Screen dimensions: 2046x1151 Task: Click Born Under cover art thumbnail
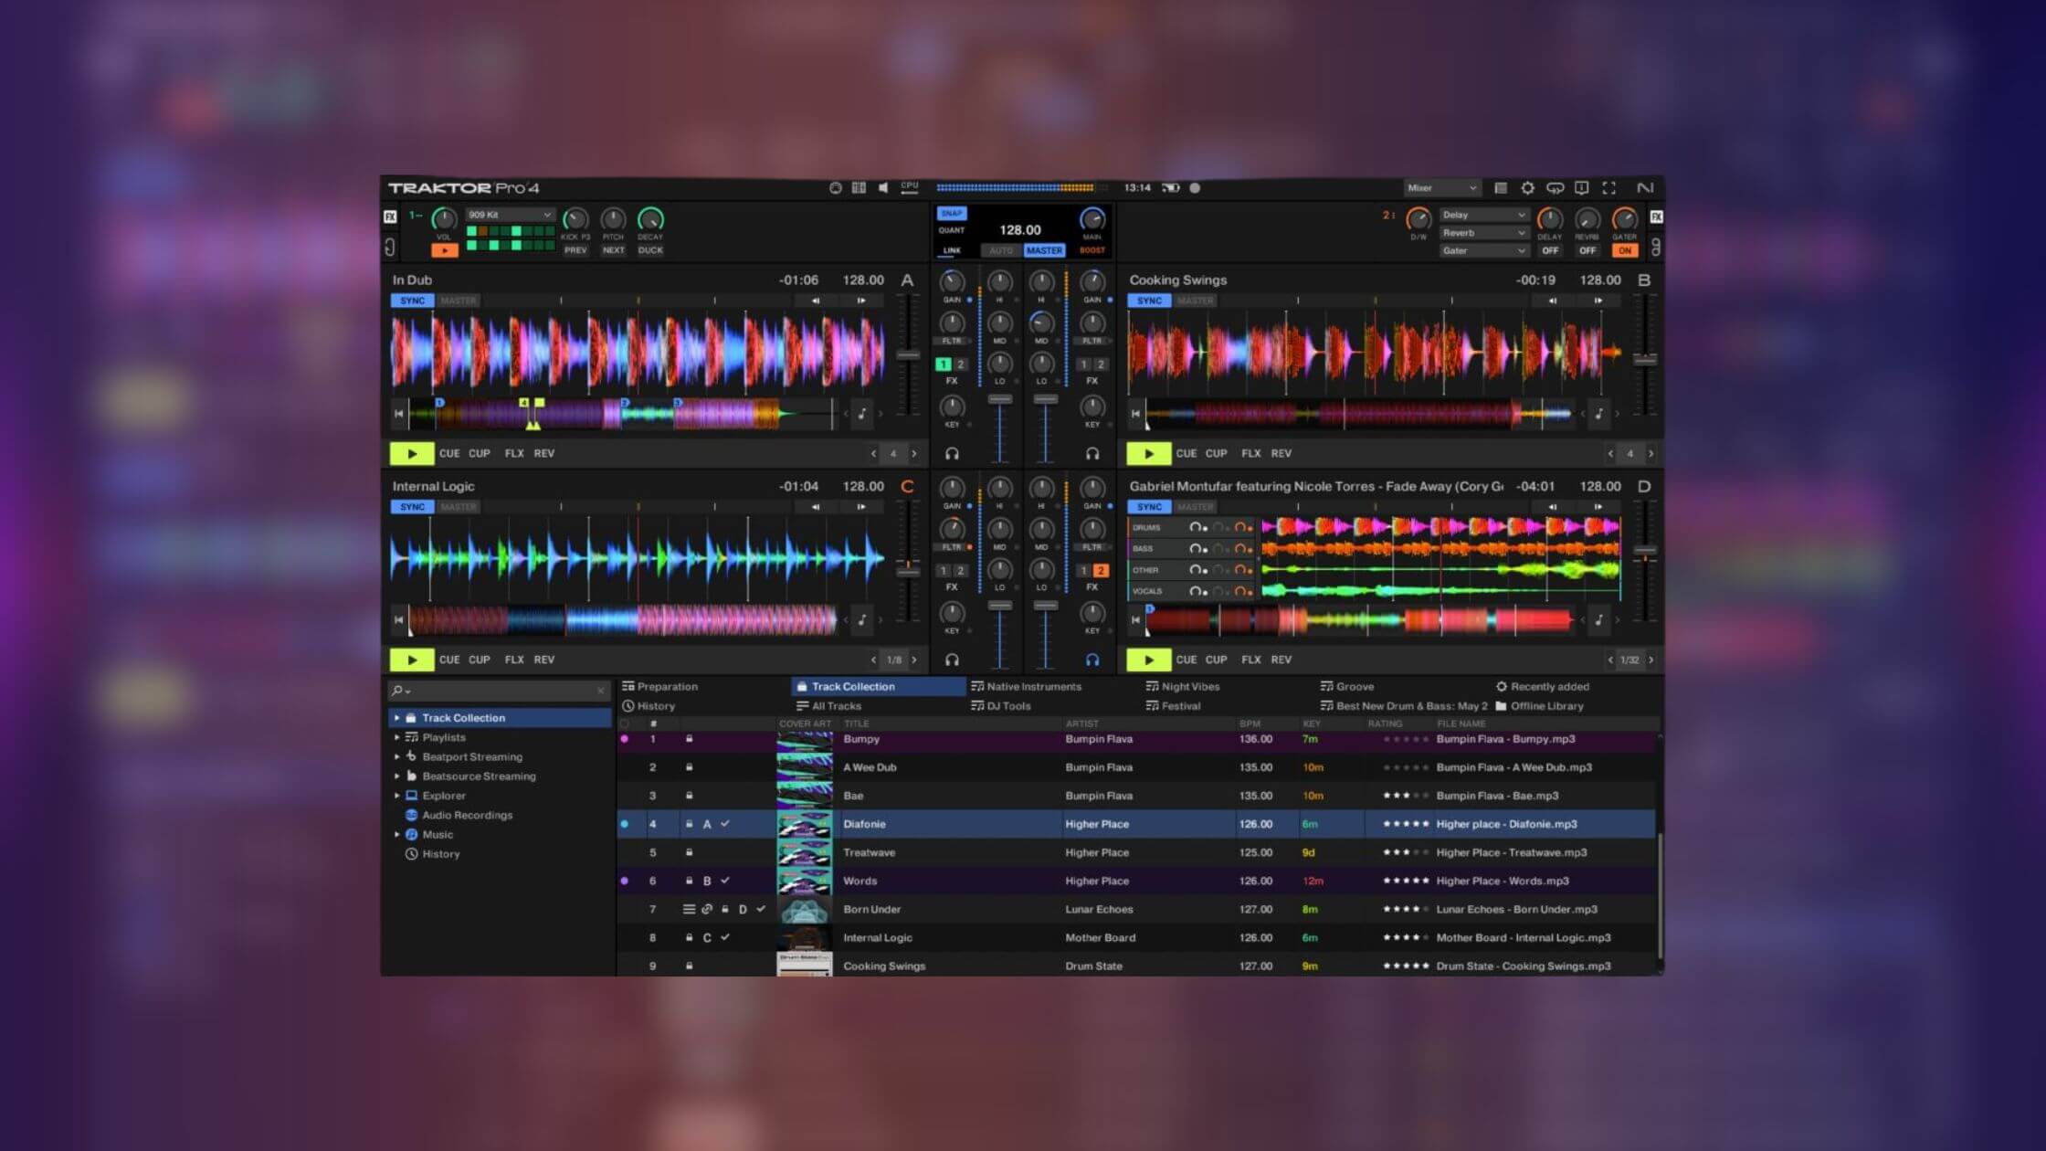point(805,910)
